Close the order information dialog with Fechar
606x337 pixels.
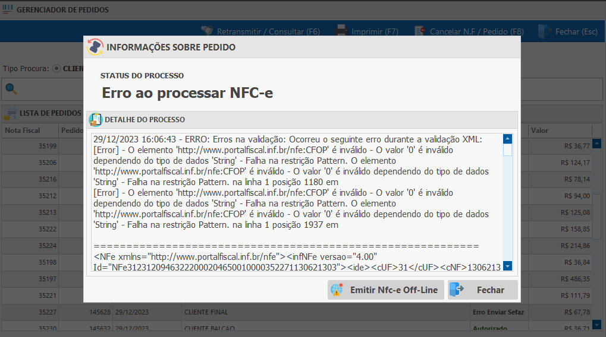click(482, 290)
